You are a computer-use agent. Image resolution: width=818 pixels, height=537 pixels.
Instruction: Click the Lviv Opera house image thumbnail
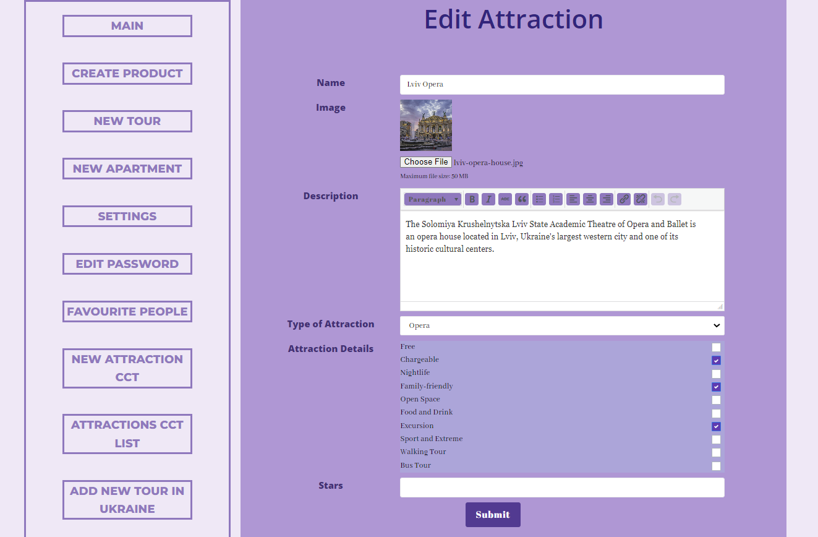coord(426,125)
